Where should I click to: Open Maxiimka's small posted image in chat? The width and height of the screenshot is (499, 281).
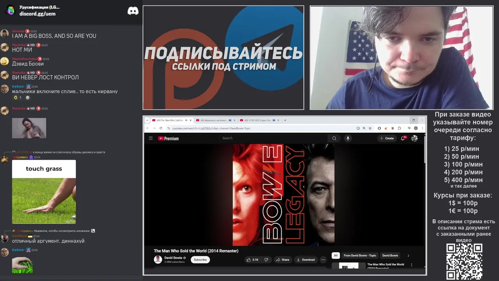pos(29,128)
